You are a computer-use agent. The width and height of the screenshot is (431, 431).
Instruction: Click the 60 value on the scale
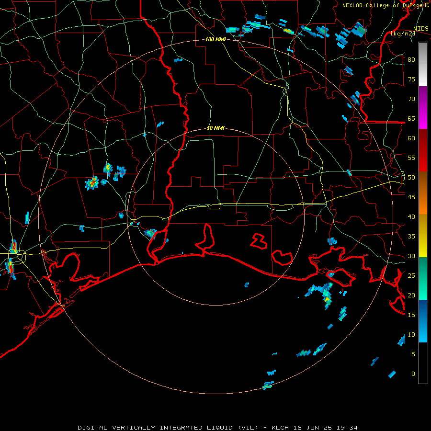(x=411, y=138)
